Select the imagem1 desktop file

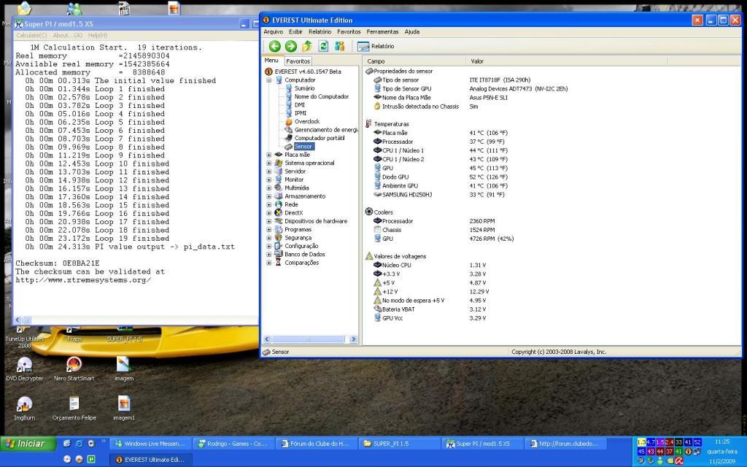click(124, 409)
